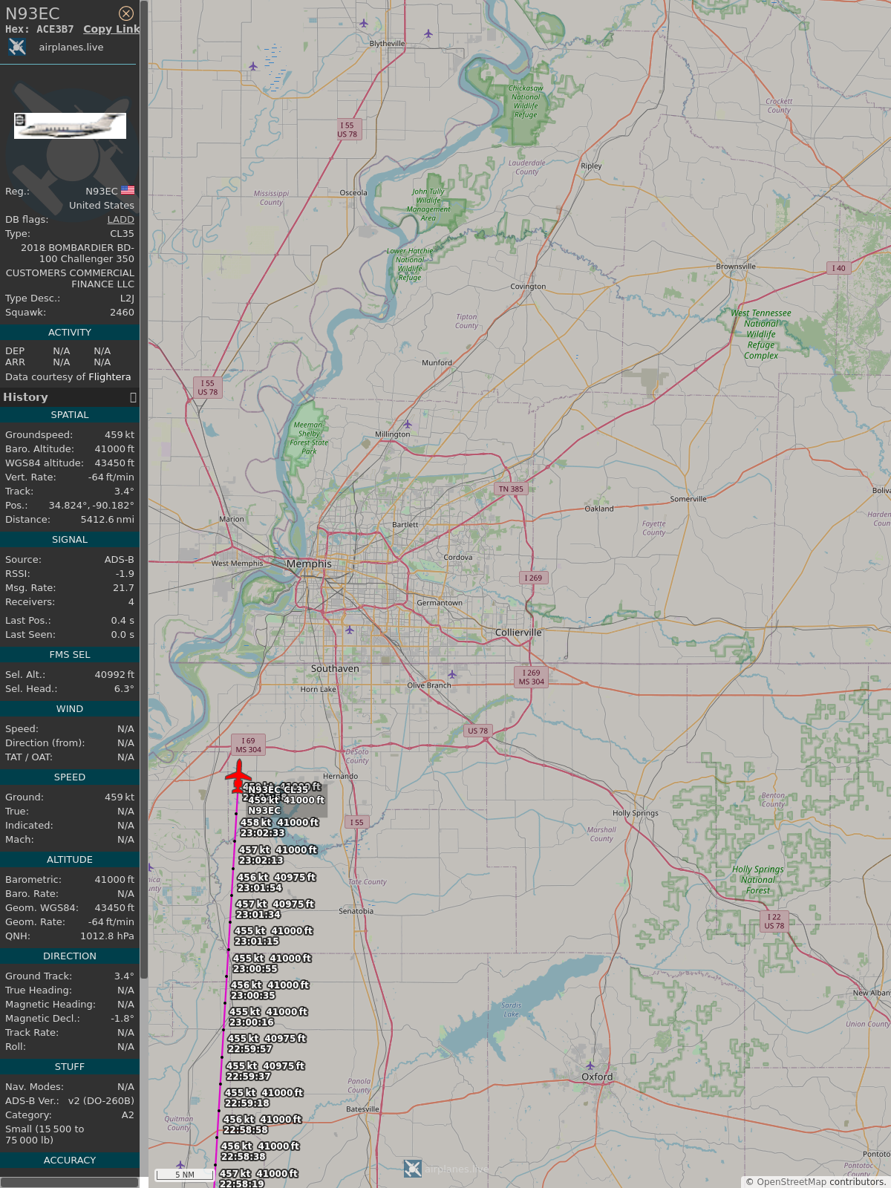Close the N93EC aircraft info panel
This screenshot has width=891, height=1188.
coord(126,13)
